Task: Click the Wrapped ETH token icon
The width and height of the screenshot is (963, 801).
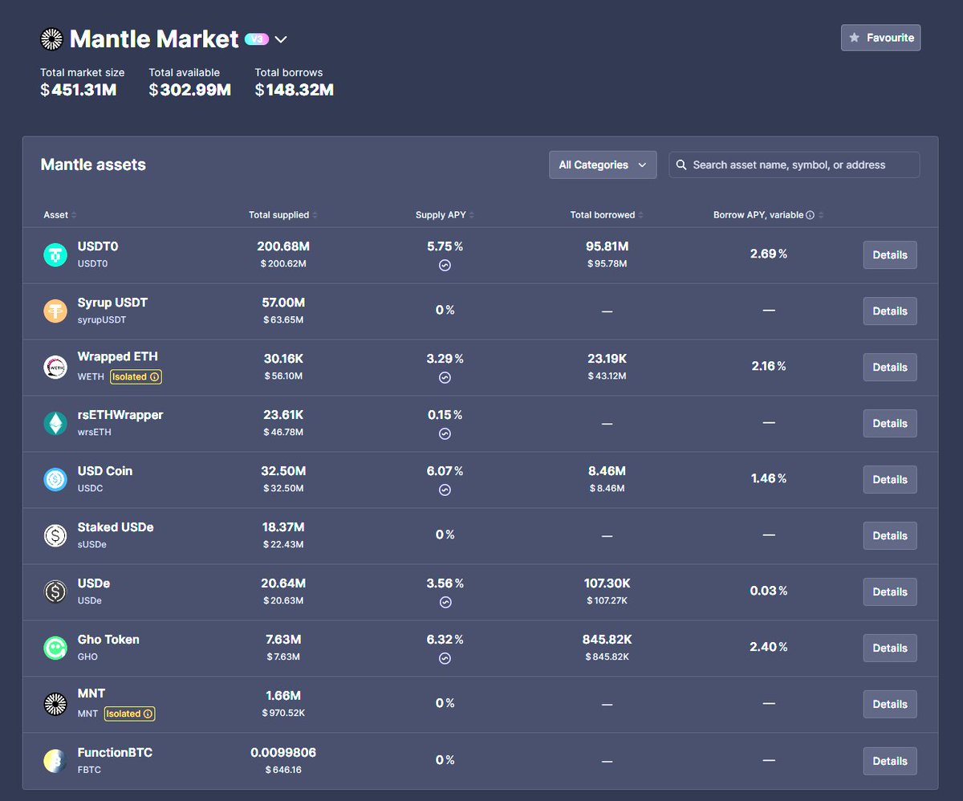Action: pyautogui.click(x=55, y=368)
